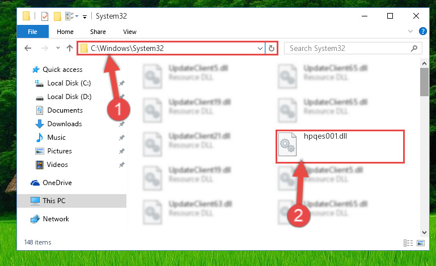This screenshot has width=436, height=266.
Task: Switch to details view layout icon
Action: click(408, 243)
